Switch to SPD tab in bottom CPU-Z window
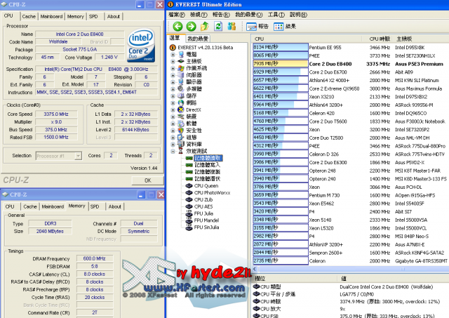This screenshot has width=449, height=318. [95, 206]
